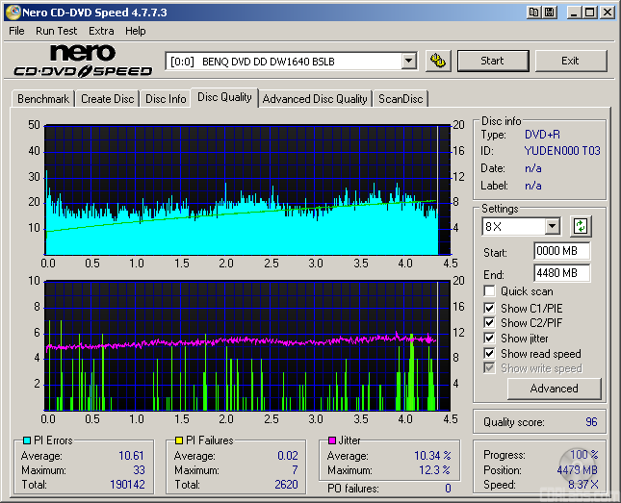The width and height of the screenshot is (621, 503).
Task: Disable Show read speed option
Action: pyautogui.click(x=490, y=354)
